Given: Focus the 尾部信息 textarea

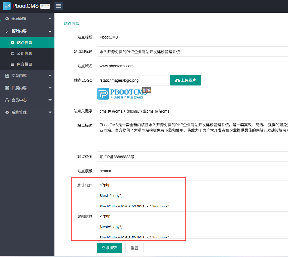Looking at the screenshot, I should click(x=192, y=225).
